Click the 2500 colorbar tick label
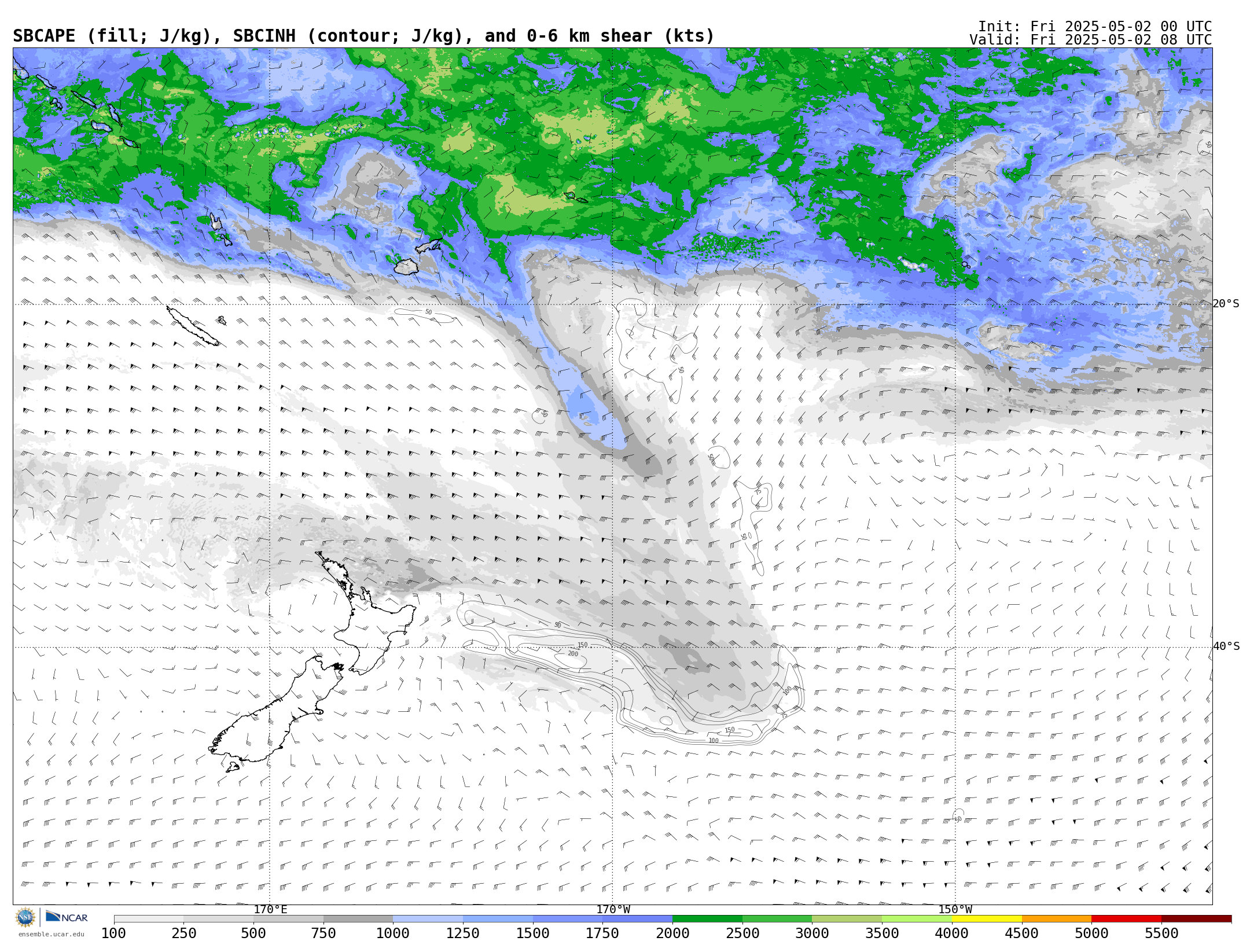The image size is (1250, 941). [x=742, y=933]
